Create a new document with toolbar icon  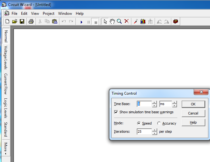pyautogui.click(x=7, y=21)
